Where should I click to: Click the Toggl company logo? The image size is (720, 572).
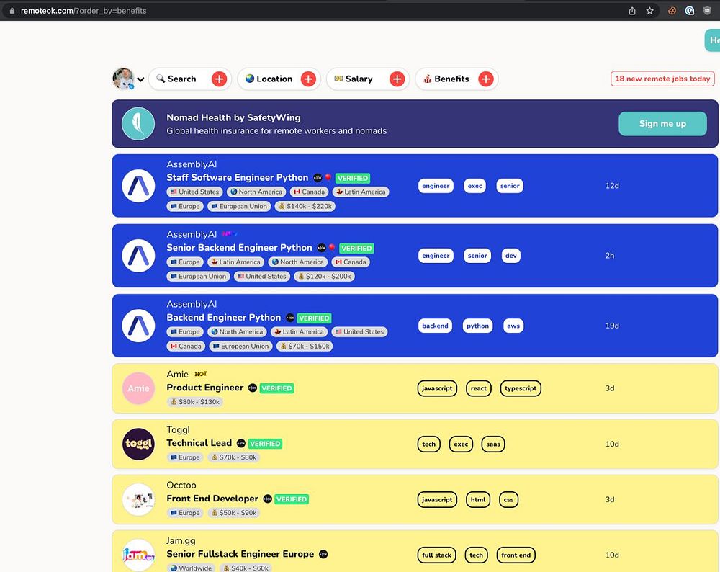click(138, 444)
